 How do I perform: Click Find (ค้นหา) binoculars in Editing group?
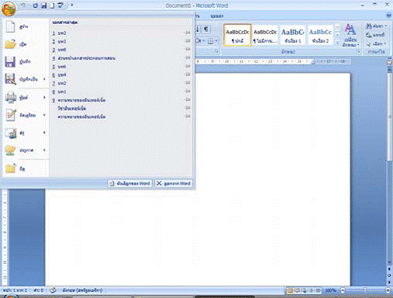(x=376, y=26)
